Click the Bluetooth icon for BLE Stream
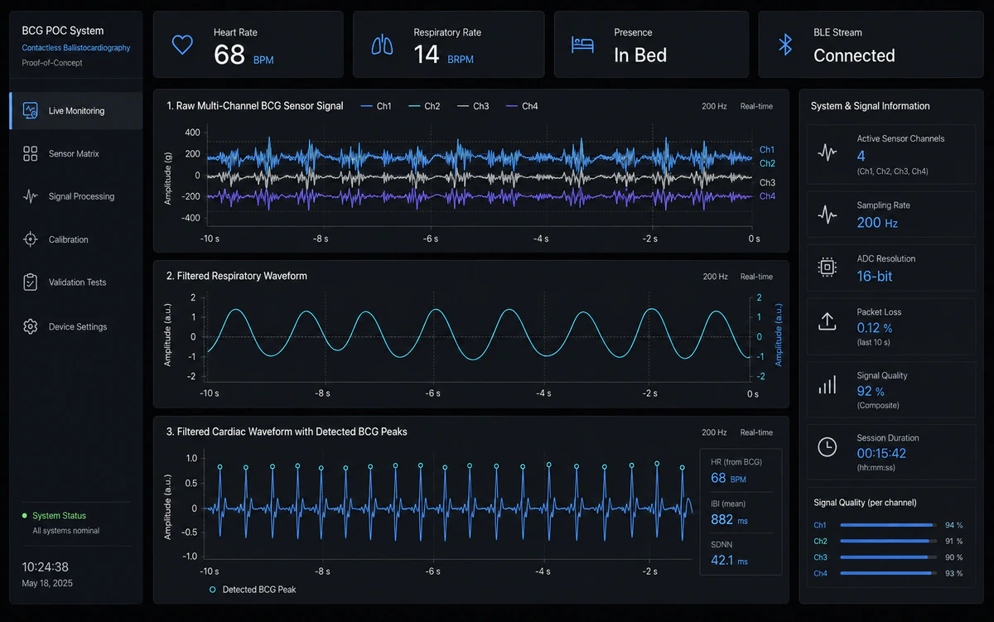 (785, 45)
